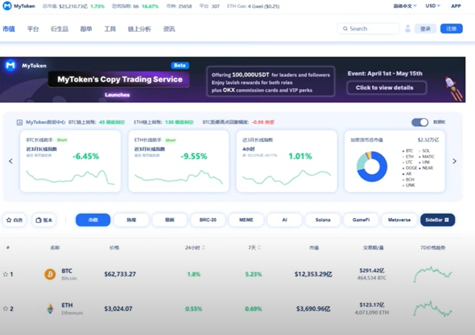475x335 pixels.
Task: Open BTC 7D price trend sparkline
Action: point(433,274)
